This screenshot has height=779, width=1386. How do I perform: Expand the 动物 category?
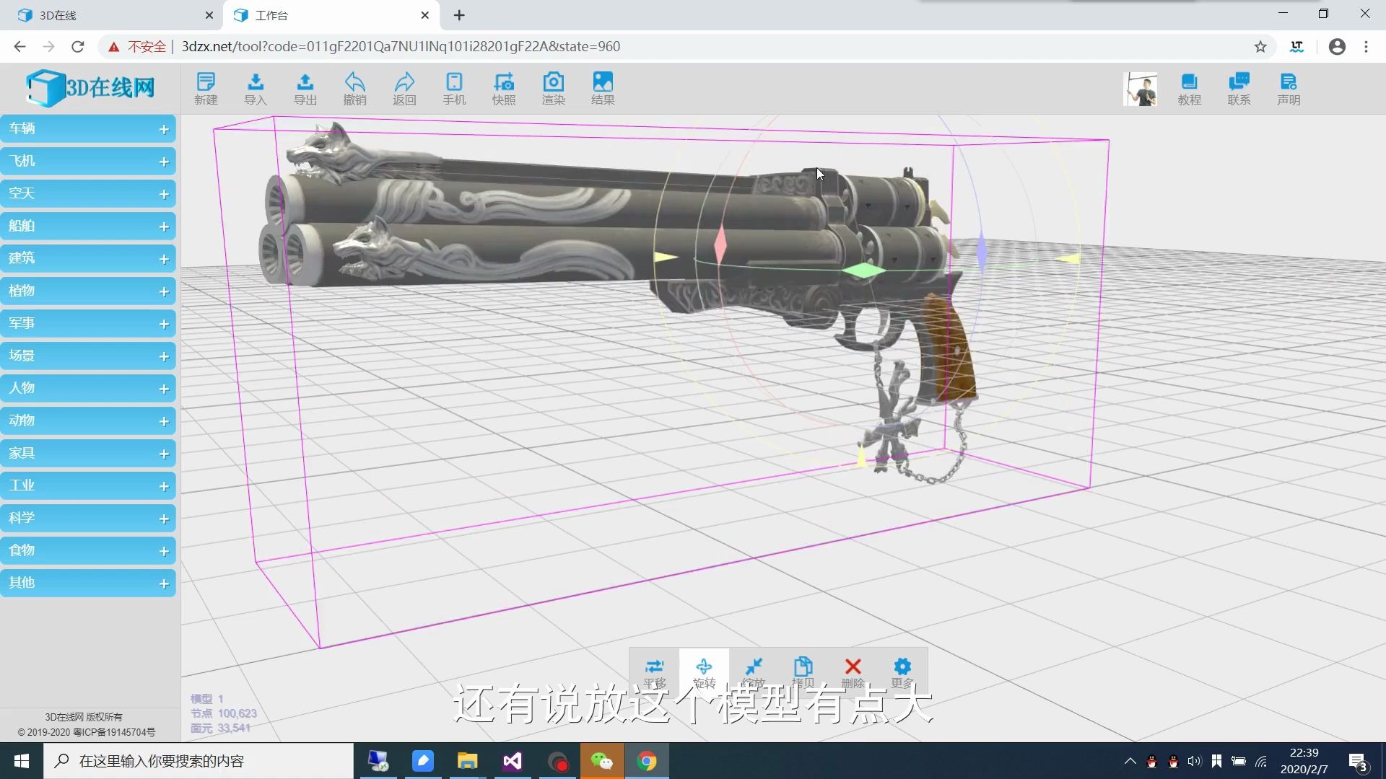point(88,421)
